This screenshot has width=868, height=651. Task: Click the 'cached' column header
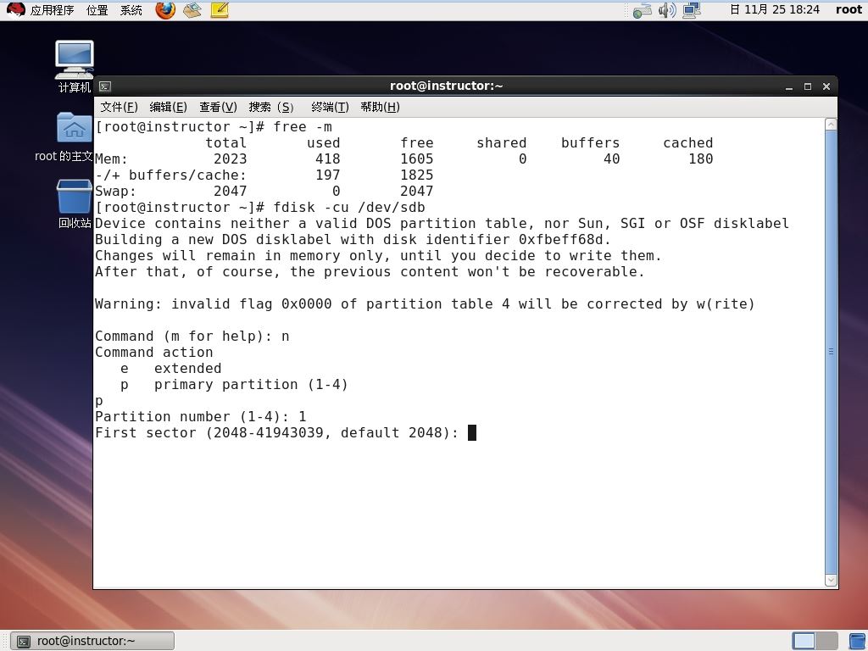[x=688, y=142]
